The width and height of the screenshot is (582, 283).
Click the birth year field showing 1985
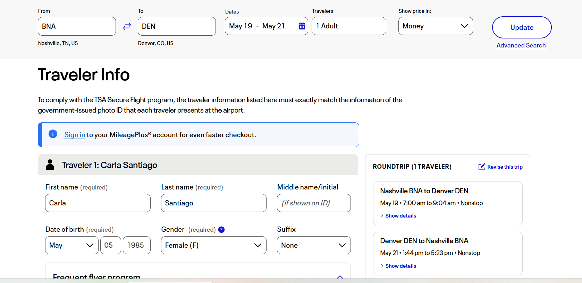[137, 245]
